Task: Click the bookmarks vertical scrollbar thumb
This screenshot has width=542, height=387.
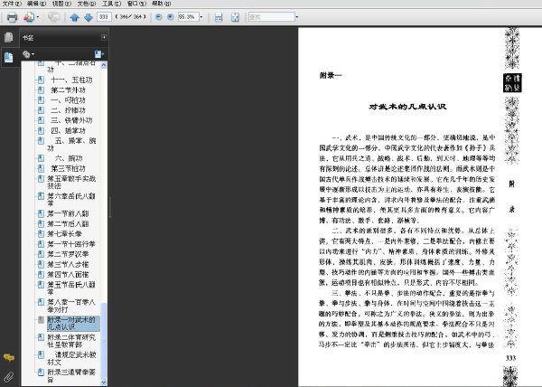Action: coord(104,341)
